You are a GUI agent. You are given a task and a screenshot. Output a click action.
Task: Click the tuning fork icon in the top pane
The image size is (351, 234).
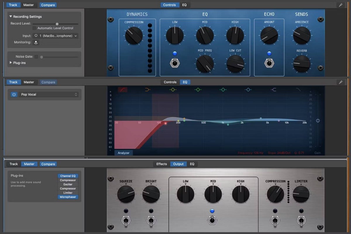341,5
